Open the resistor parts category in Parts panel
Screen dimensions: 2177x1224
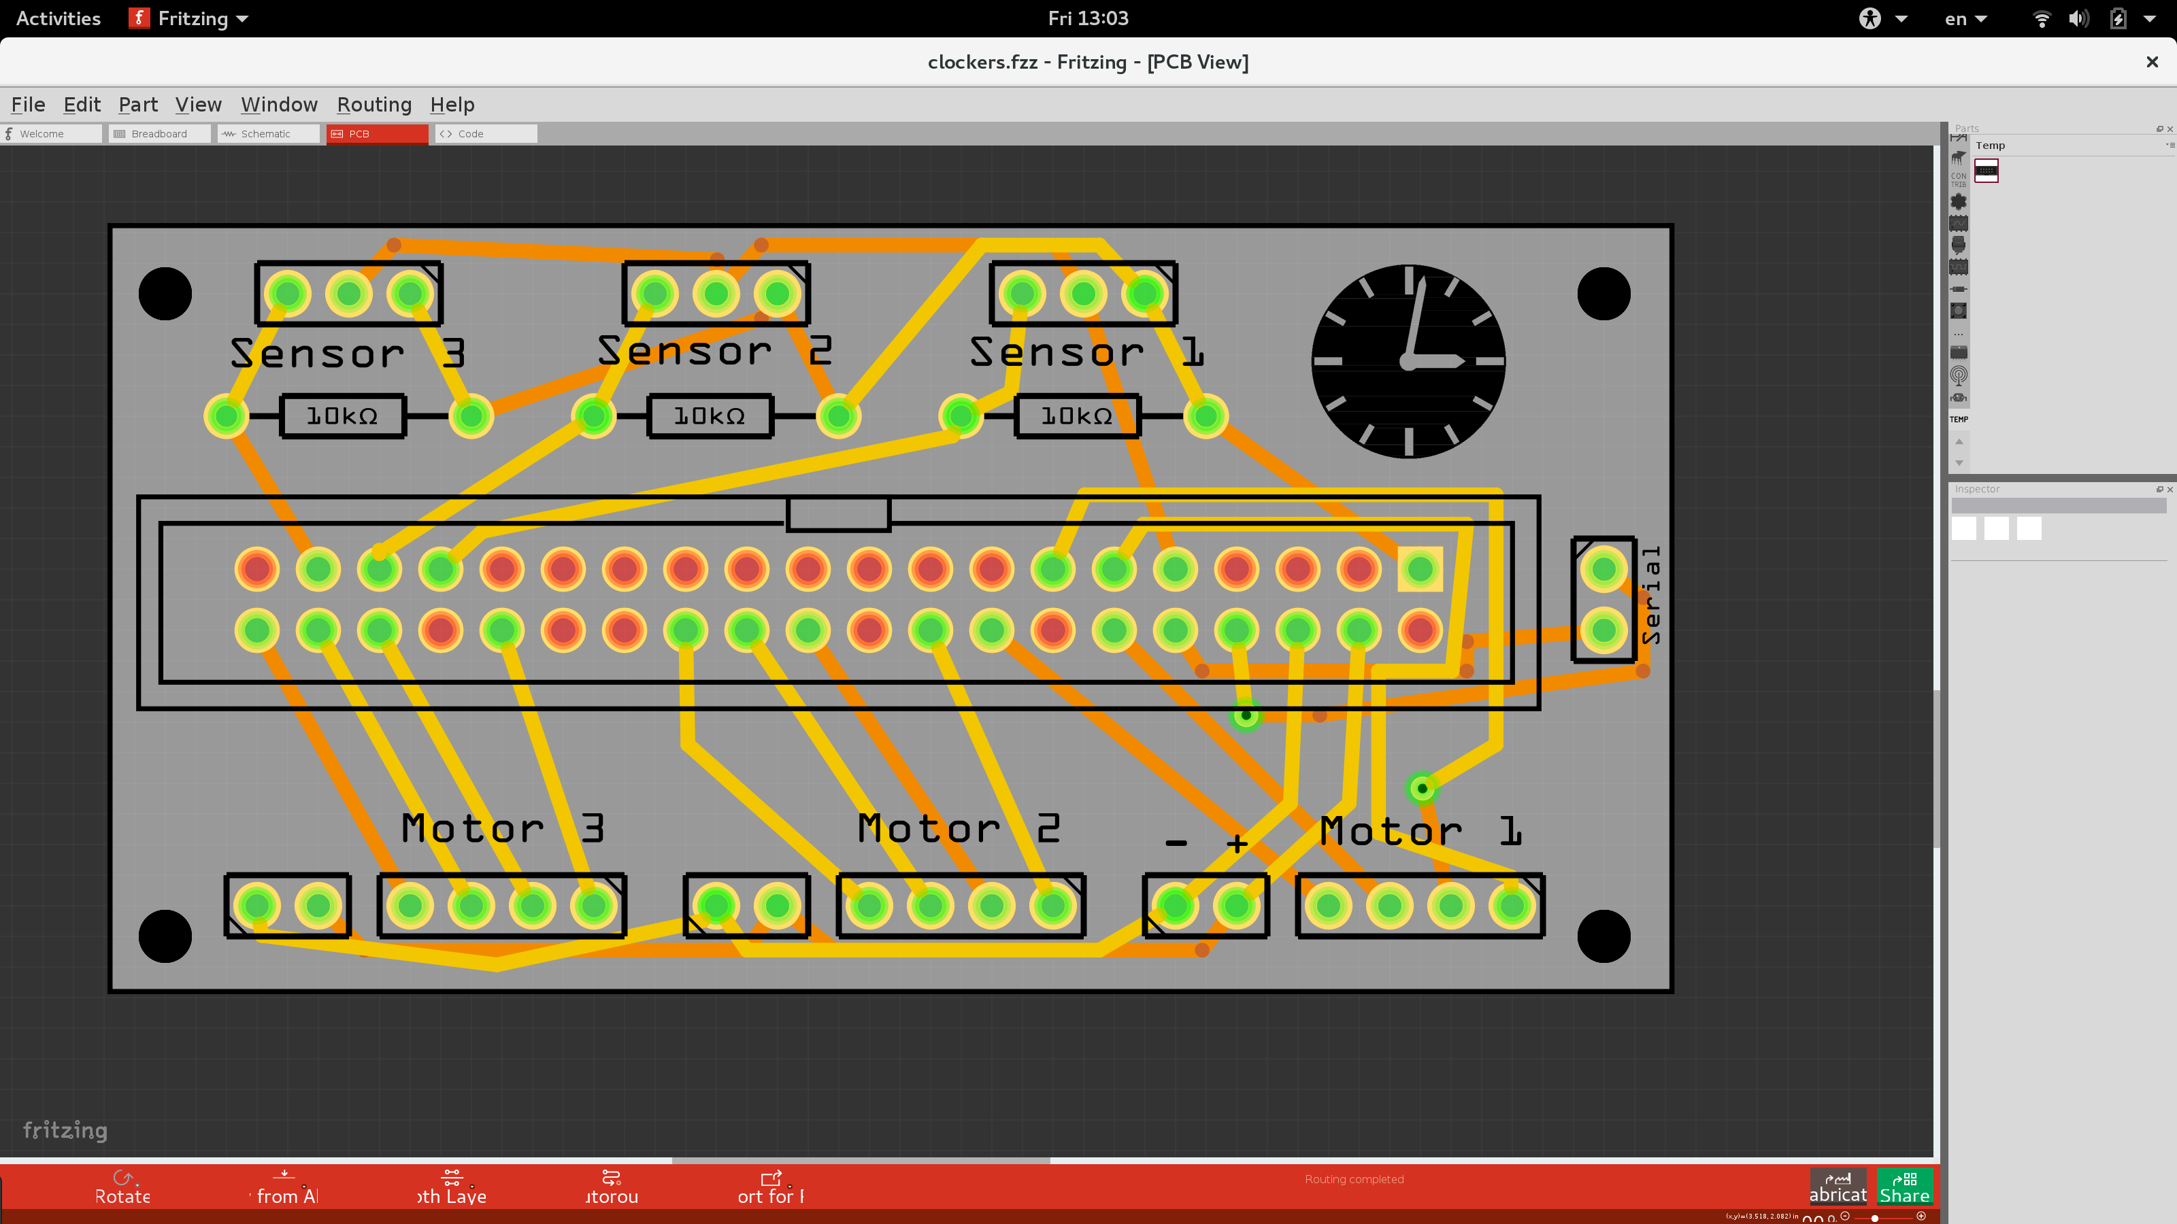click(x=1959, y=289)
